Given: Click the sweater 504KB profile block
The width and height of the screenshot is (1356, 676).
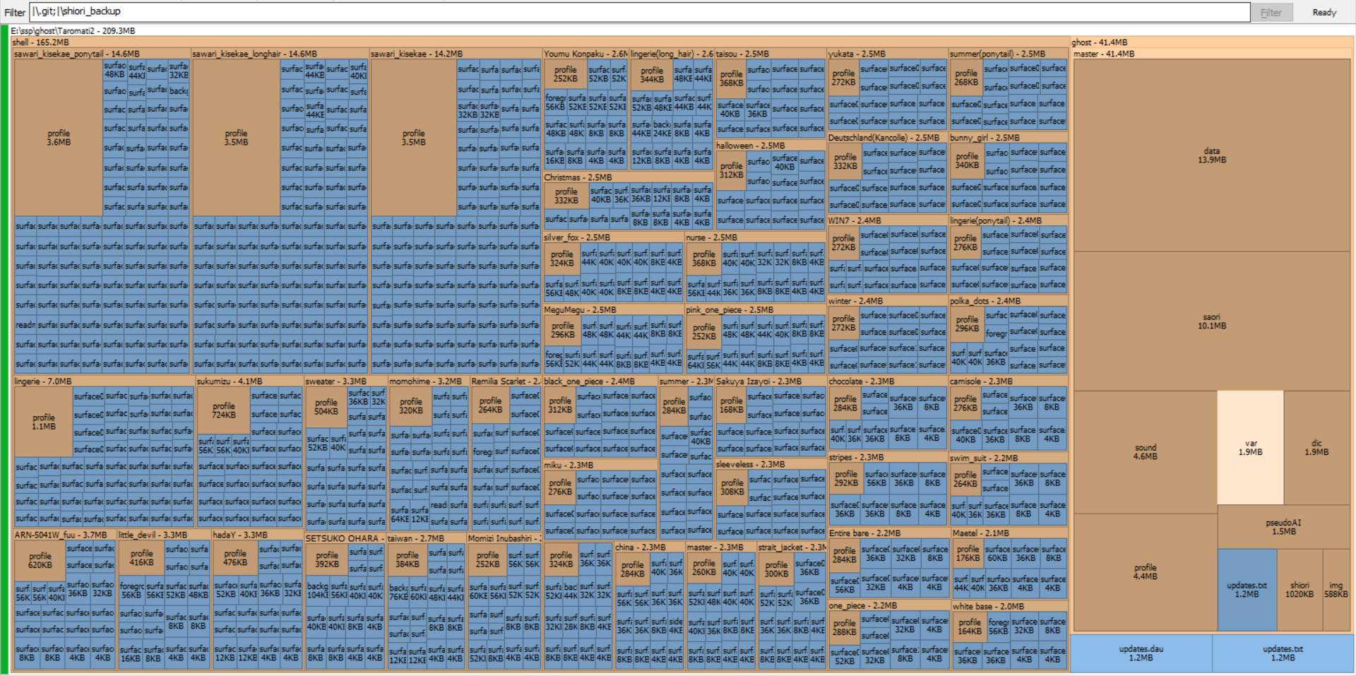Looking at the screenshot, I should pyautogui.click(x=326, y=407).
